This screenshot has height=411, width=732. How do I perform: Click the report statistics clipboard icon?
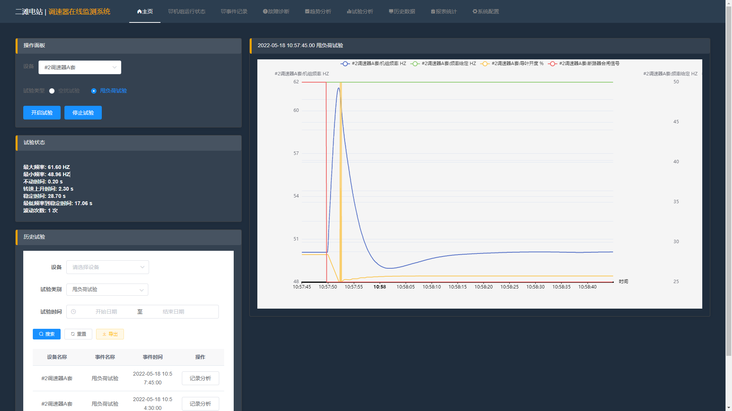[x=433, y=11]
